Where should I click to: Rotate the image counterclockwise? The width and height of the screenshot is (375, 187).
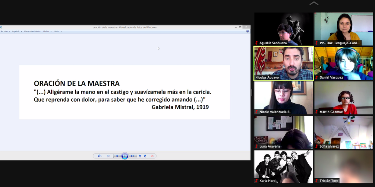140,156
